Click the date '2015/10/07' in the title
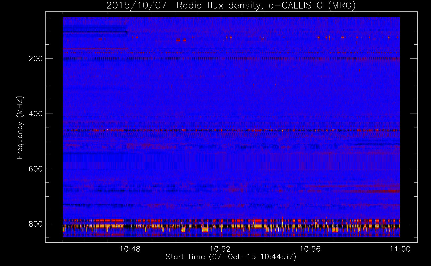 137,5
